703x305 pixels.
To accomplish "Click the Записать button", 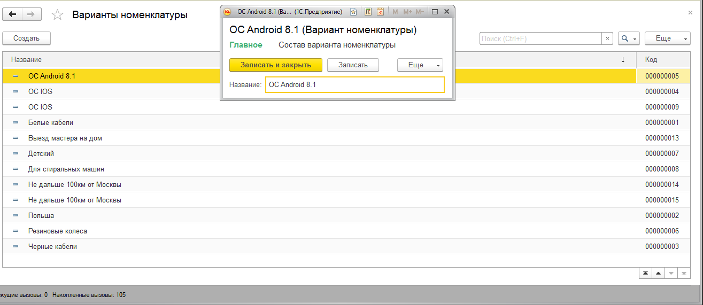I will point(353,65).
